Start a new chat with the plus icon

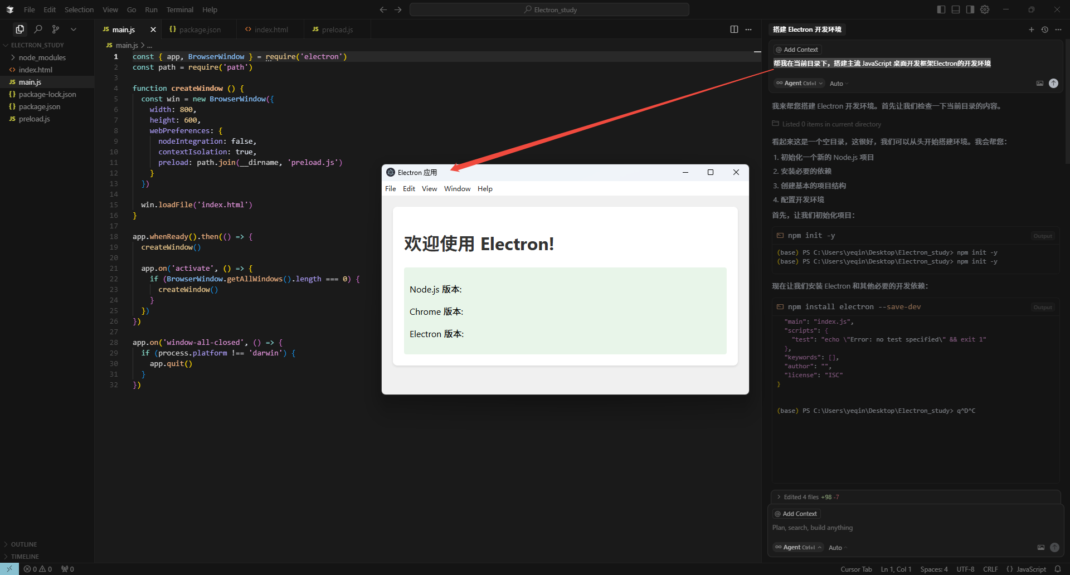(x=1031, y=30)
